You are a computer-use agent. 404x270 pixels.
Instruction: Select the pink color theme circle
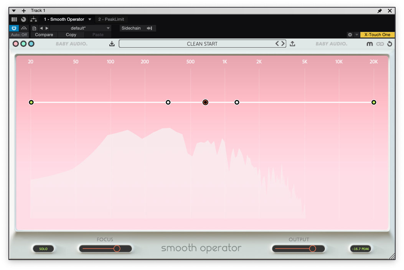[16, 44]
